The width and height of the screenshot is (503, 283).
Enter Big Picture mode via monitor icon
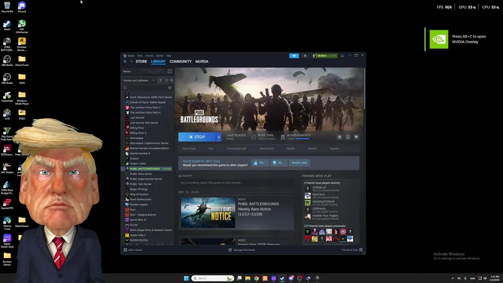[x=342, y=56]
